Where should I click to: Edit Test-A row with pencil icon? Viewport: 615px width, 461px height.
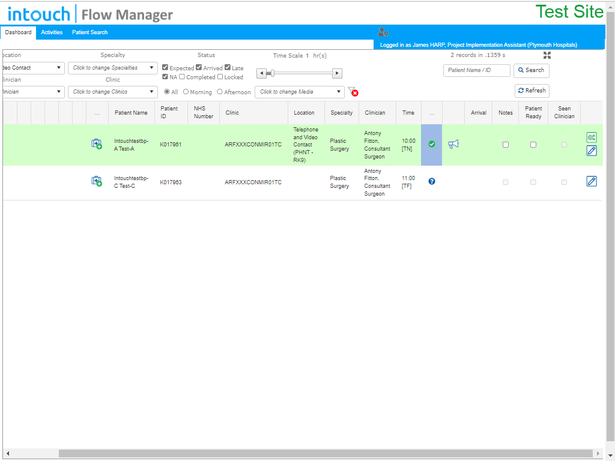click(x=592, y=151)
